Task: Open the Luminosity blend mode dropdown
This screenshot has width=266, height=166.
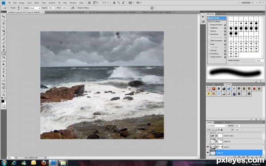Action: (217, 126)
